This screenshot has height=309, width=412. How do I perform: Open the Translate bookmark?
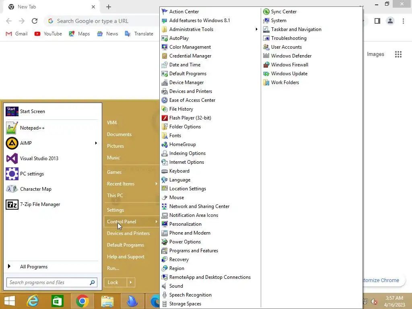pos(139,34)
